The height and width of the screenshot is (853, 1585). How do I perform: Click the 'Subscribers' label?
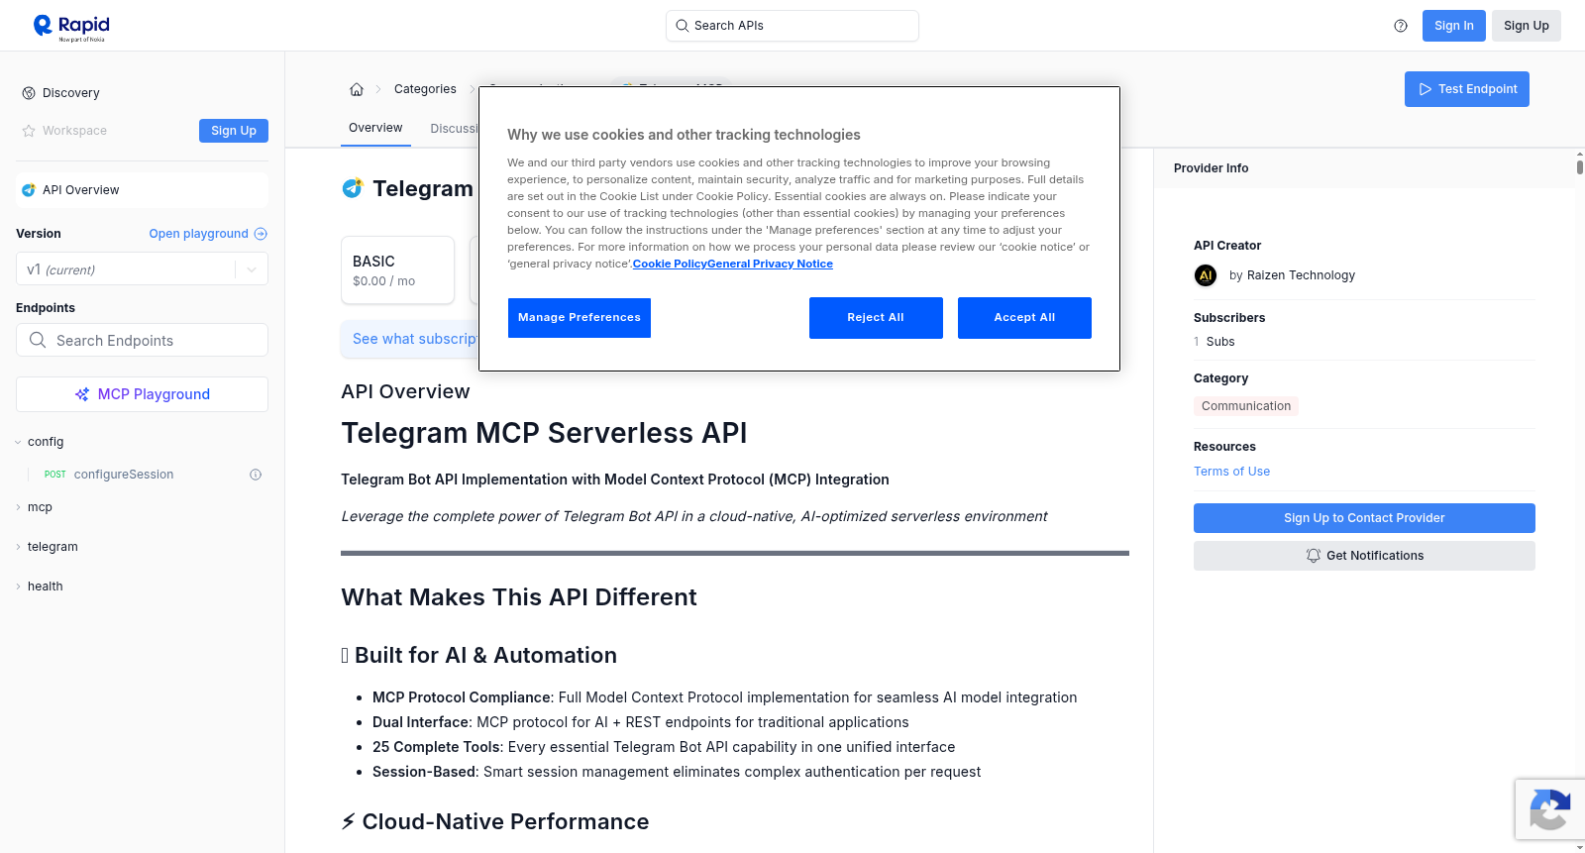1229,318
